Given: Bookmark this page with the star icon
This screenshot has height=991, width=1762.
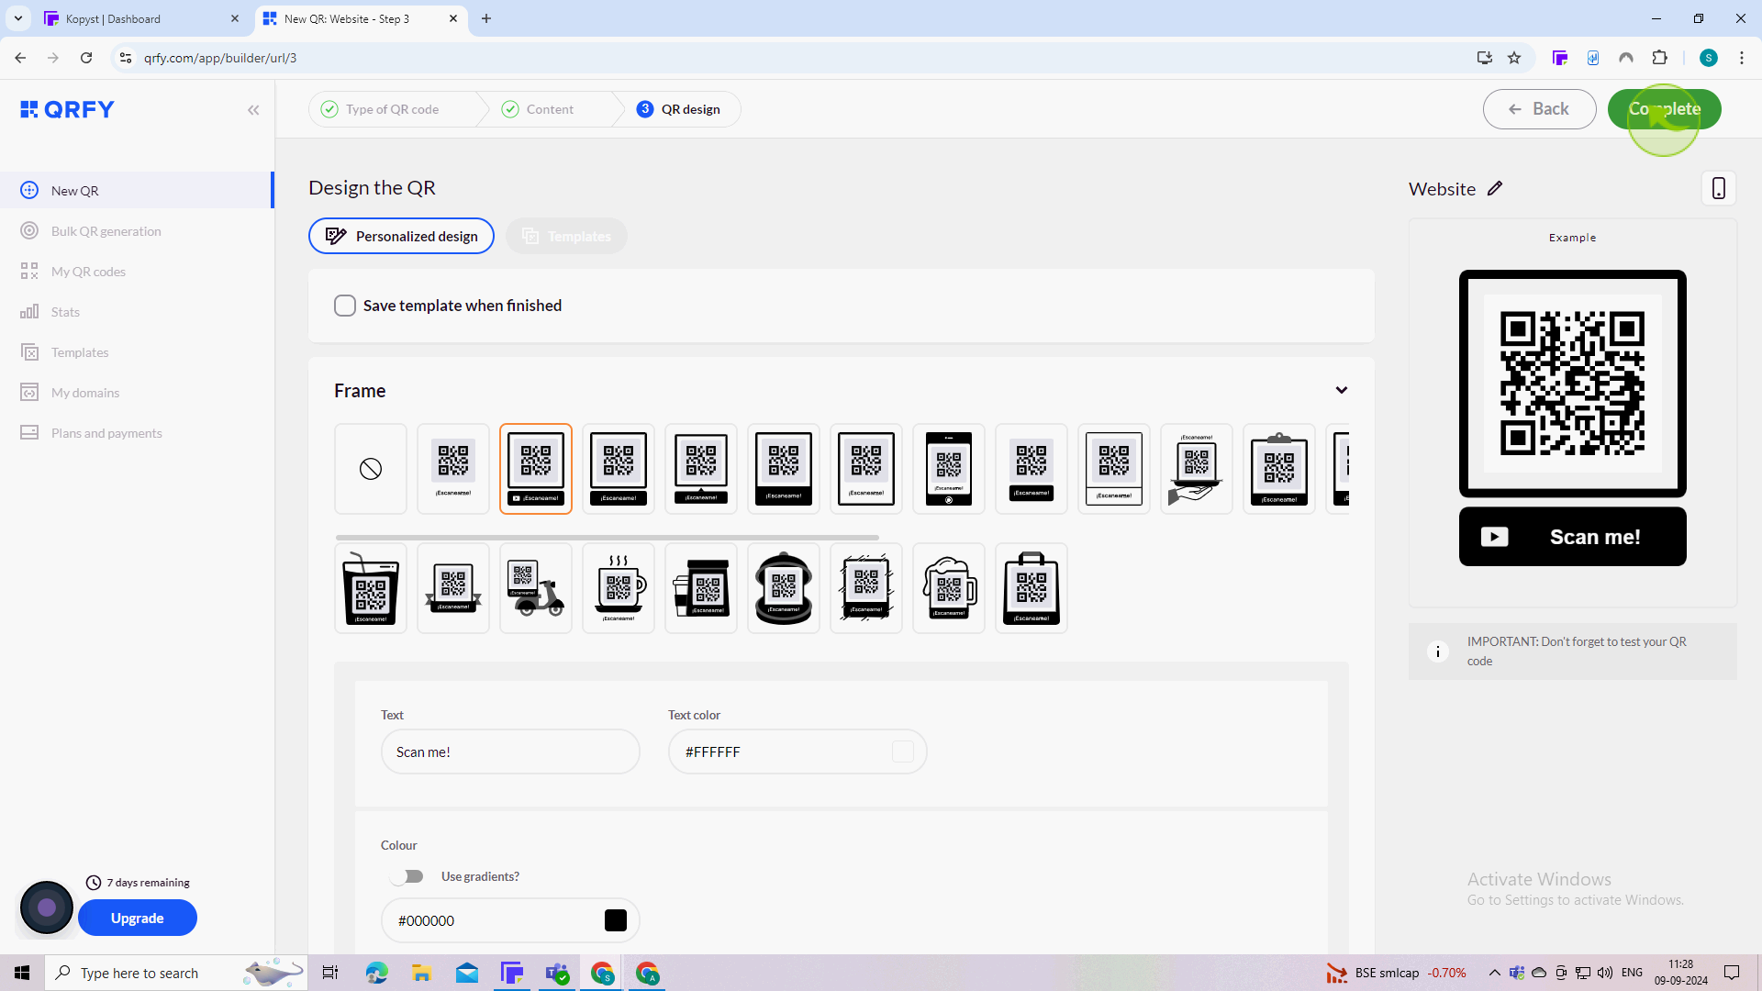Looking at the screenshot, I should click(1514, 58).
